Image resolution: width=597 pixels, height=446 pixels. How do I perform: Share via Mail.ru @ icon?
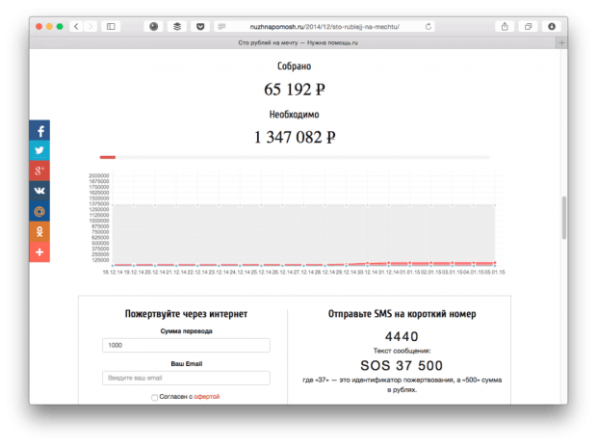[x=39, y=211]
